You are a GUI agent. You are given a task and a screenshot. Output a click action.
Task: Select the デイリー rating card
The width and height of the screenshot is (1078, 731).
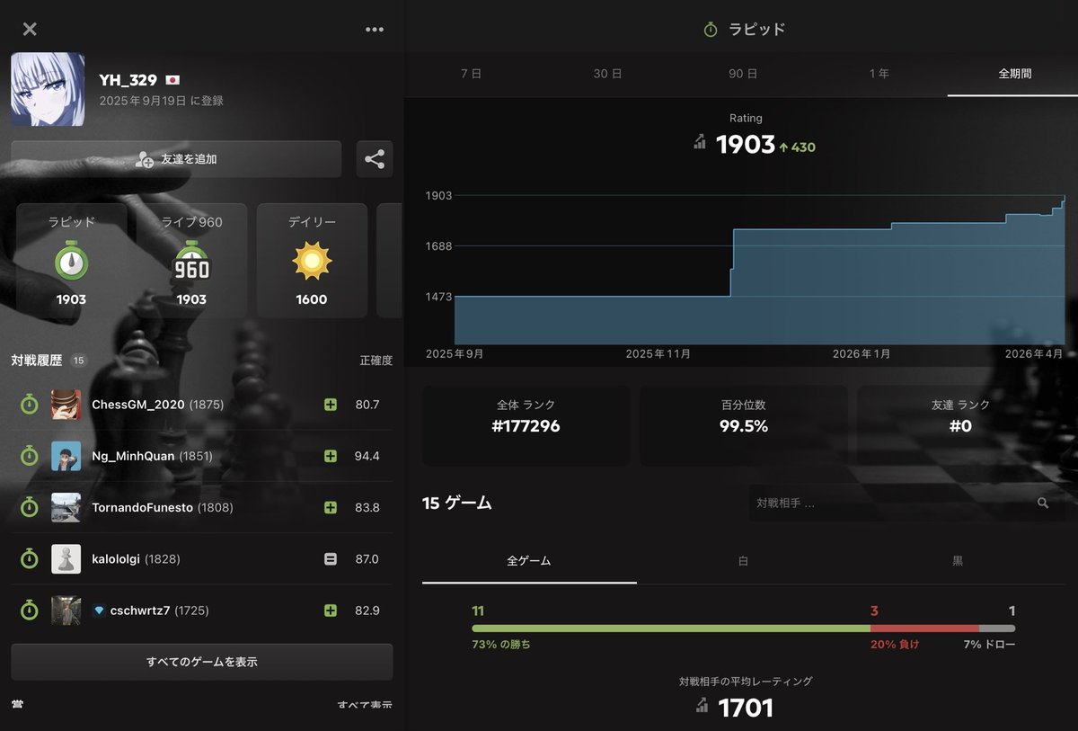click(312, 261)
